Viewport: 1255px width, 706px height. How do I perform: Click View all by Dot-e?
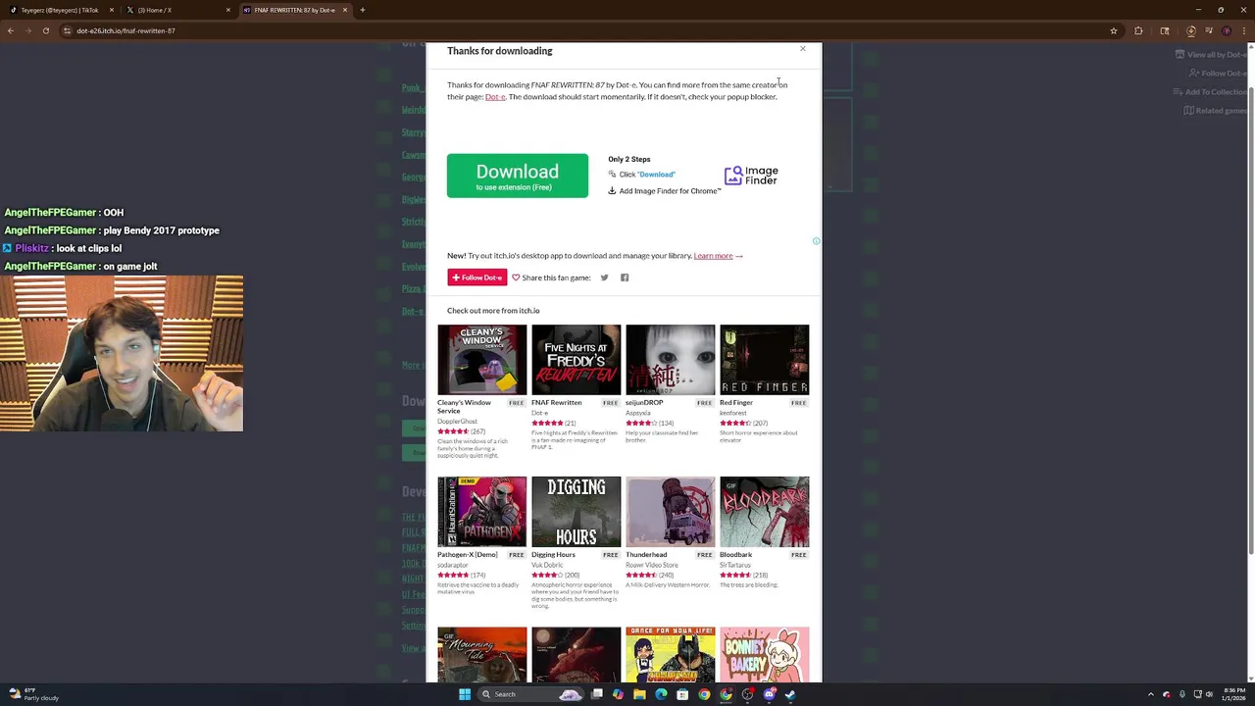(1211, 55)
